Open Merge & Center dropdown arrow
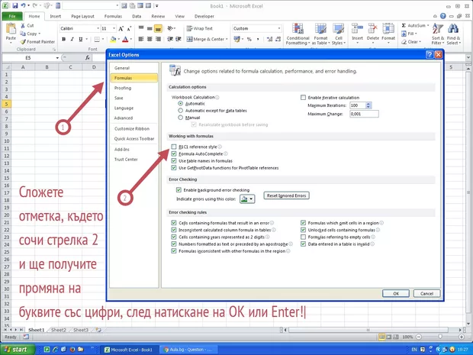 click(227, 39)
